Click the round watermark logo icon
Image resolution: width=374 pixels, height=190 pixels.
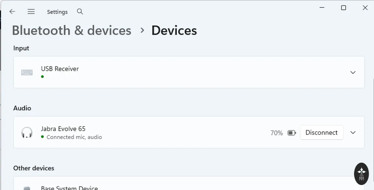click(x=362, y=174)
